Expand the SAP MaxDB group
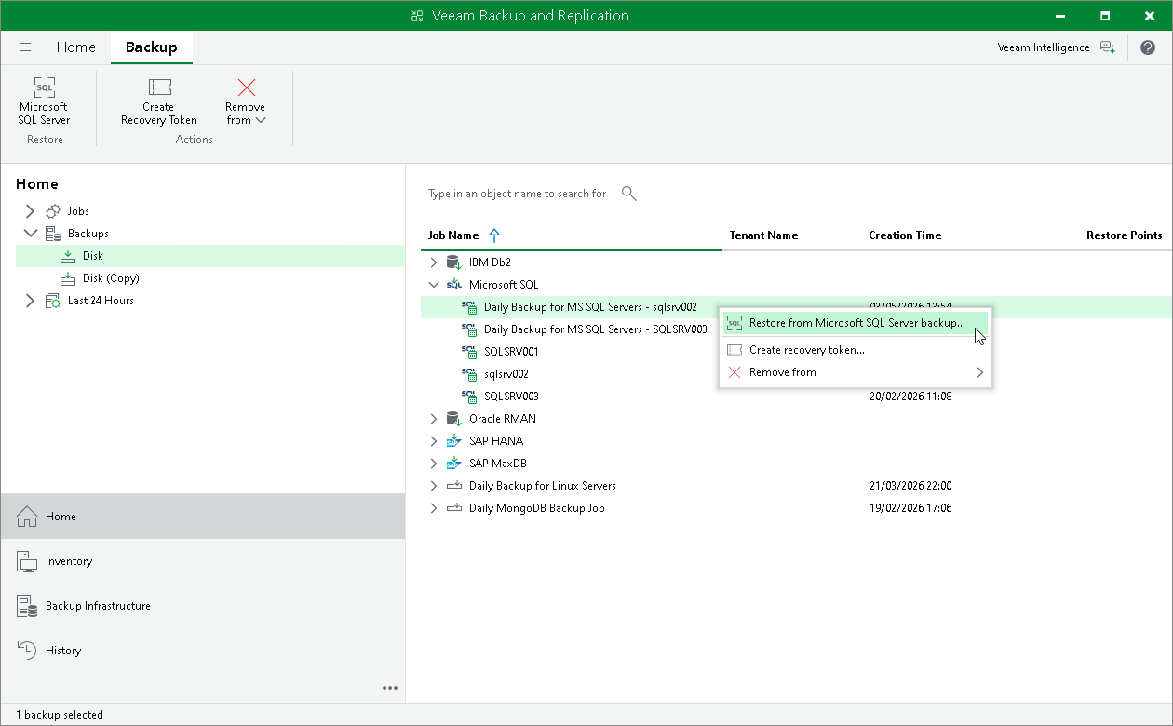This screenshot has height=726, width=1173. tap(433, 464)
